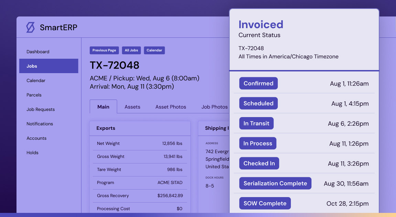Switch to the Assets tab
The height and width of the screenshot is (217, 396).
(132, 107)
